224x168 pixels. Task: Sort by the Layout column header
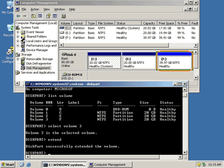79,23
